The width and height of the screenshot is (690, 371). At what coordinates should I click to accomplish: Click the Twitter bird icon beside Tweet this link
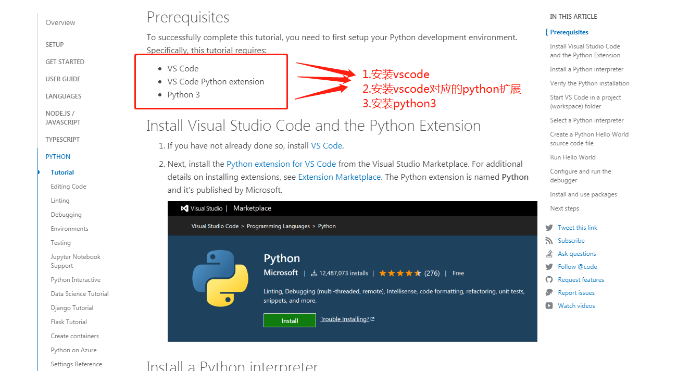pos(549,228)
